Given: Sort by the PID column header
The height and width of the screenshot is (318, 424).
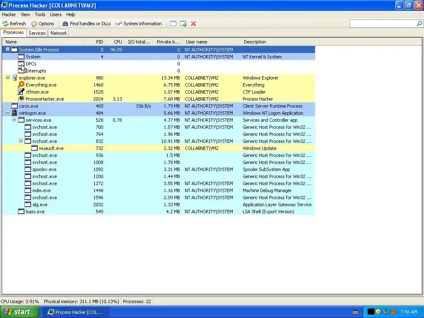Looking at the screenshot, I should 95,42.
